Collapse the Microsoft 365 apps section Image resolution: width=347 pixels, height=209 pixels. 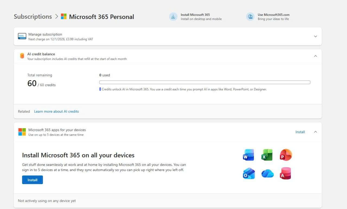coord(315,132)
